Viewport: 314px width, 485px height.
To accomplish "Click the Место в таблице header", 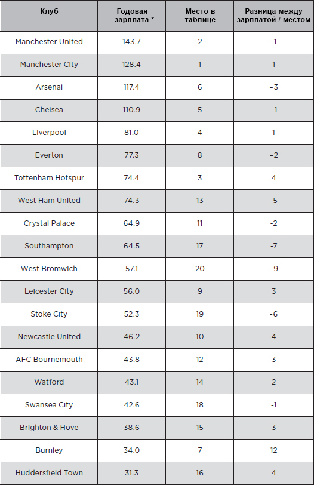I will point(200,16).
